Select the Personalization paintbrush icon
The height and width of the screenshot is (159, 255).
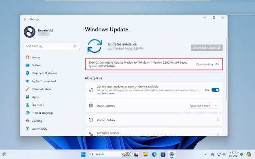(x=27, y=89)
